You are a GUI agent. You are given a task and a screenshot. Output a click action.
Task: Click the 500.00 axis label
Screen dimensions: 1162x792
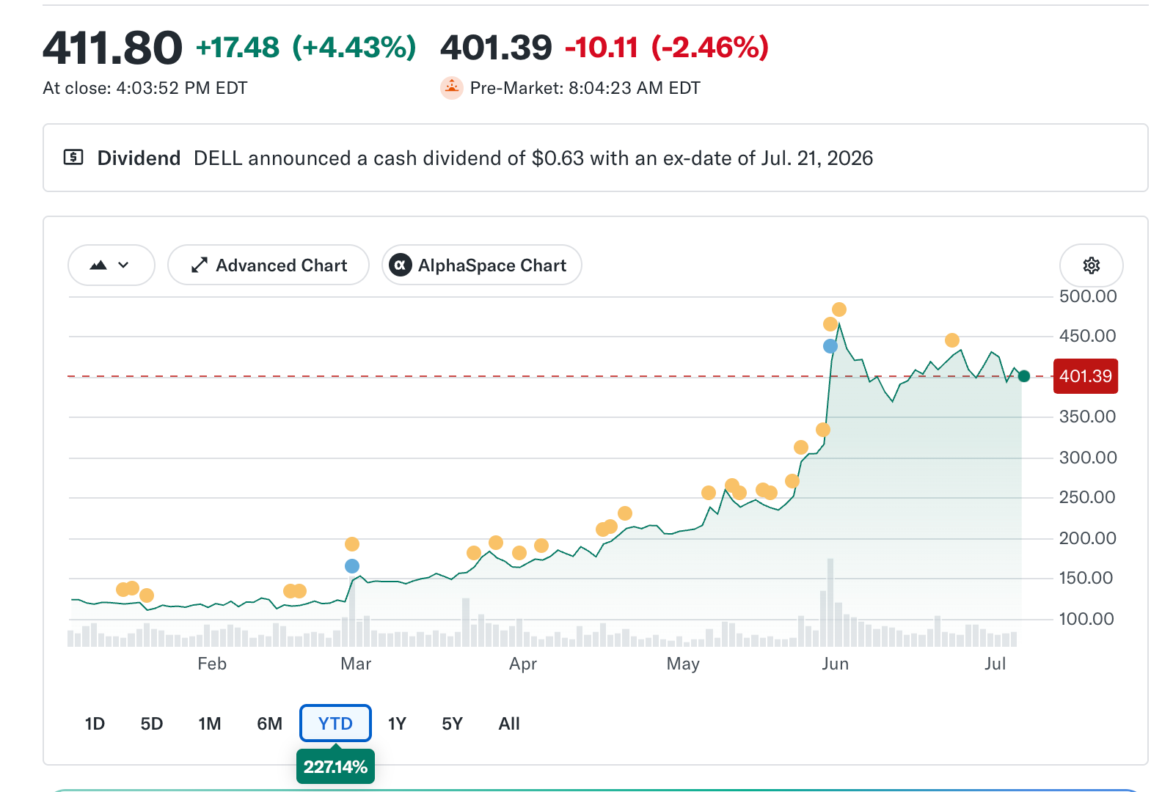coord(1088,296)
